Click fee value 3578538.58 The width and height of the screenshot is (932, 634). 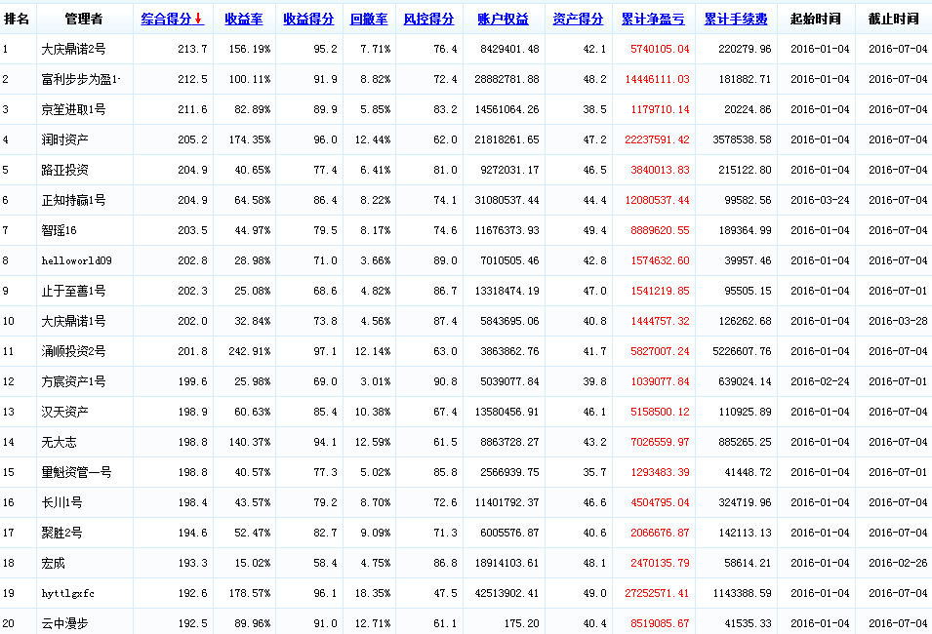pos(742,139)
